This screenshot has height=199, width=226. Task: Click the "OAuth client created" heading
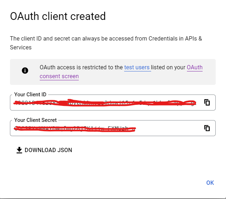pyautogui.click(x=58, y=16)
